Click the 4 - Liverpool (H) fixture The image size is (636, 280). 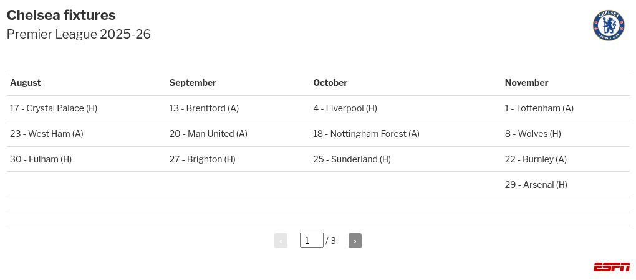pyautogui.click(x=345, y=108)
